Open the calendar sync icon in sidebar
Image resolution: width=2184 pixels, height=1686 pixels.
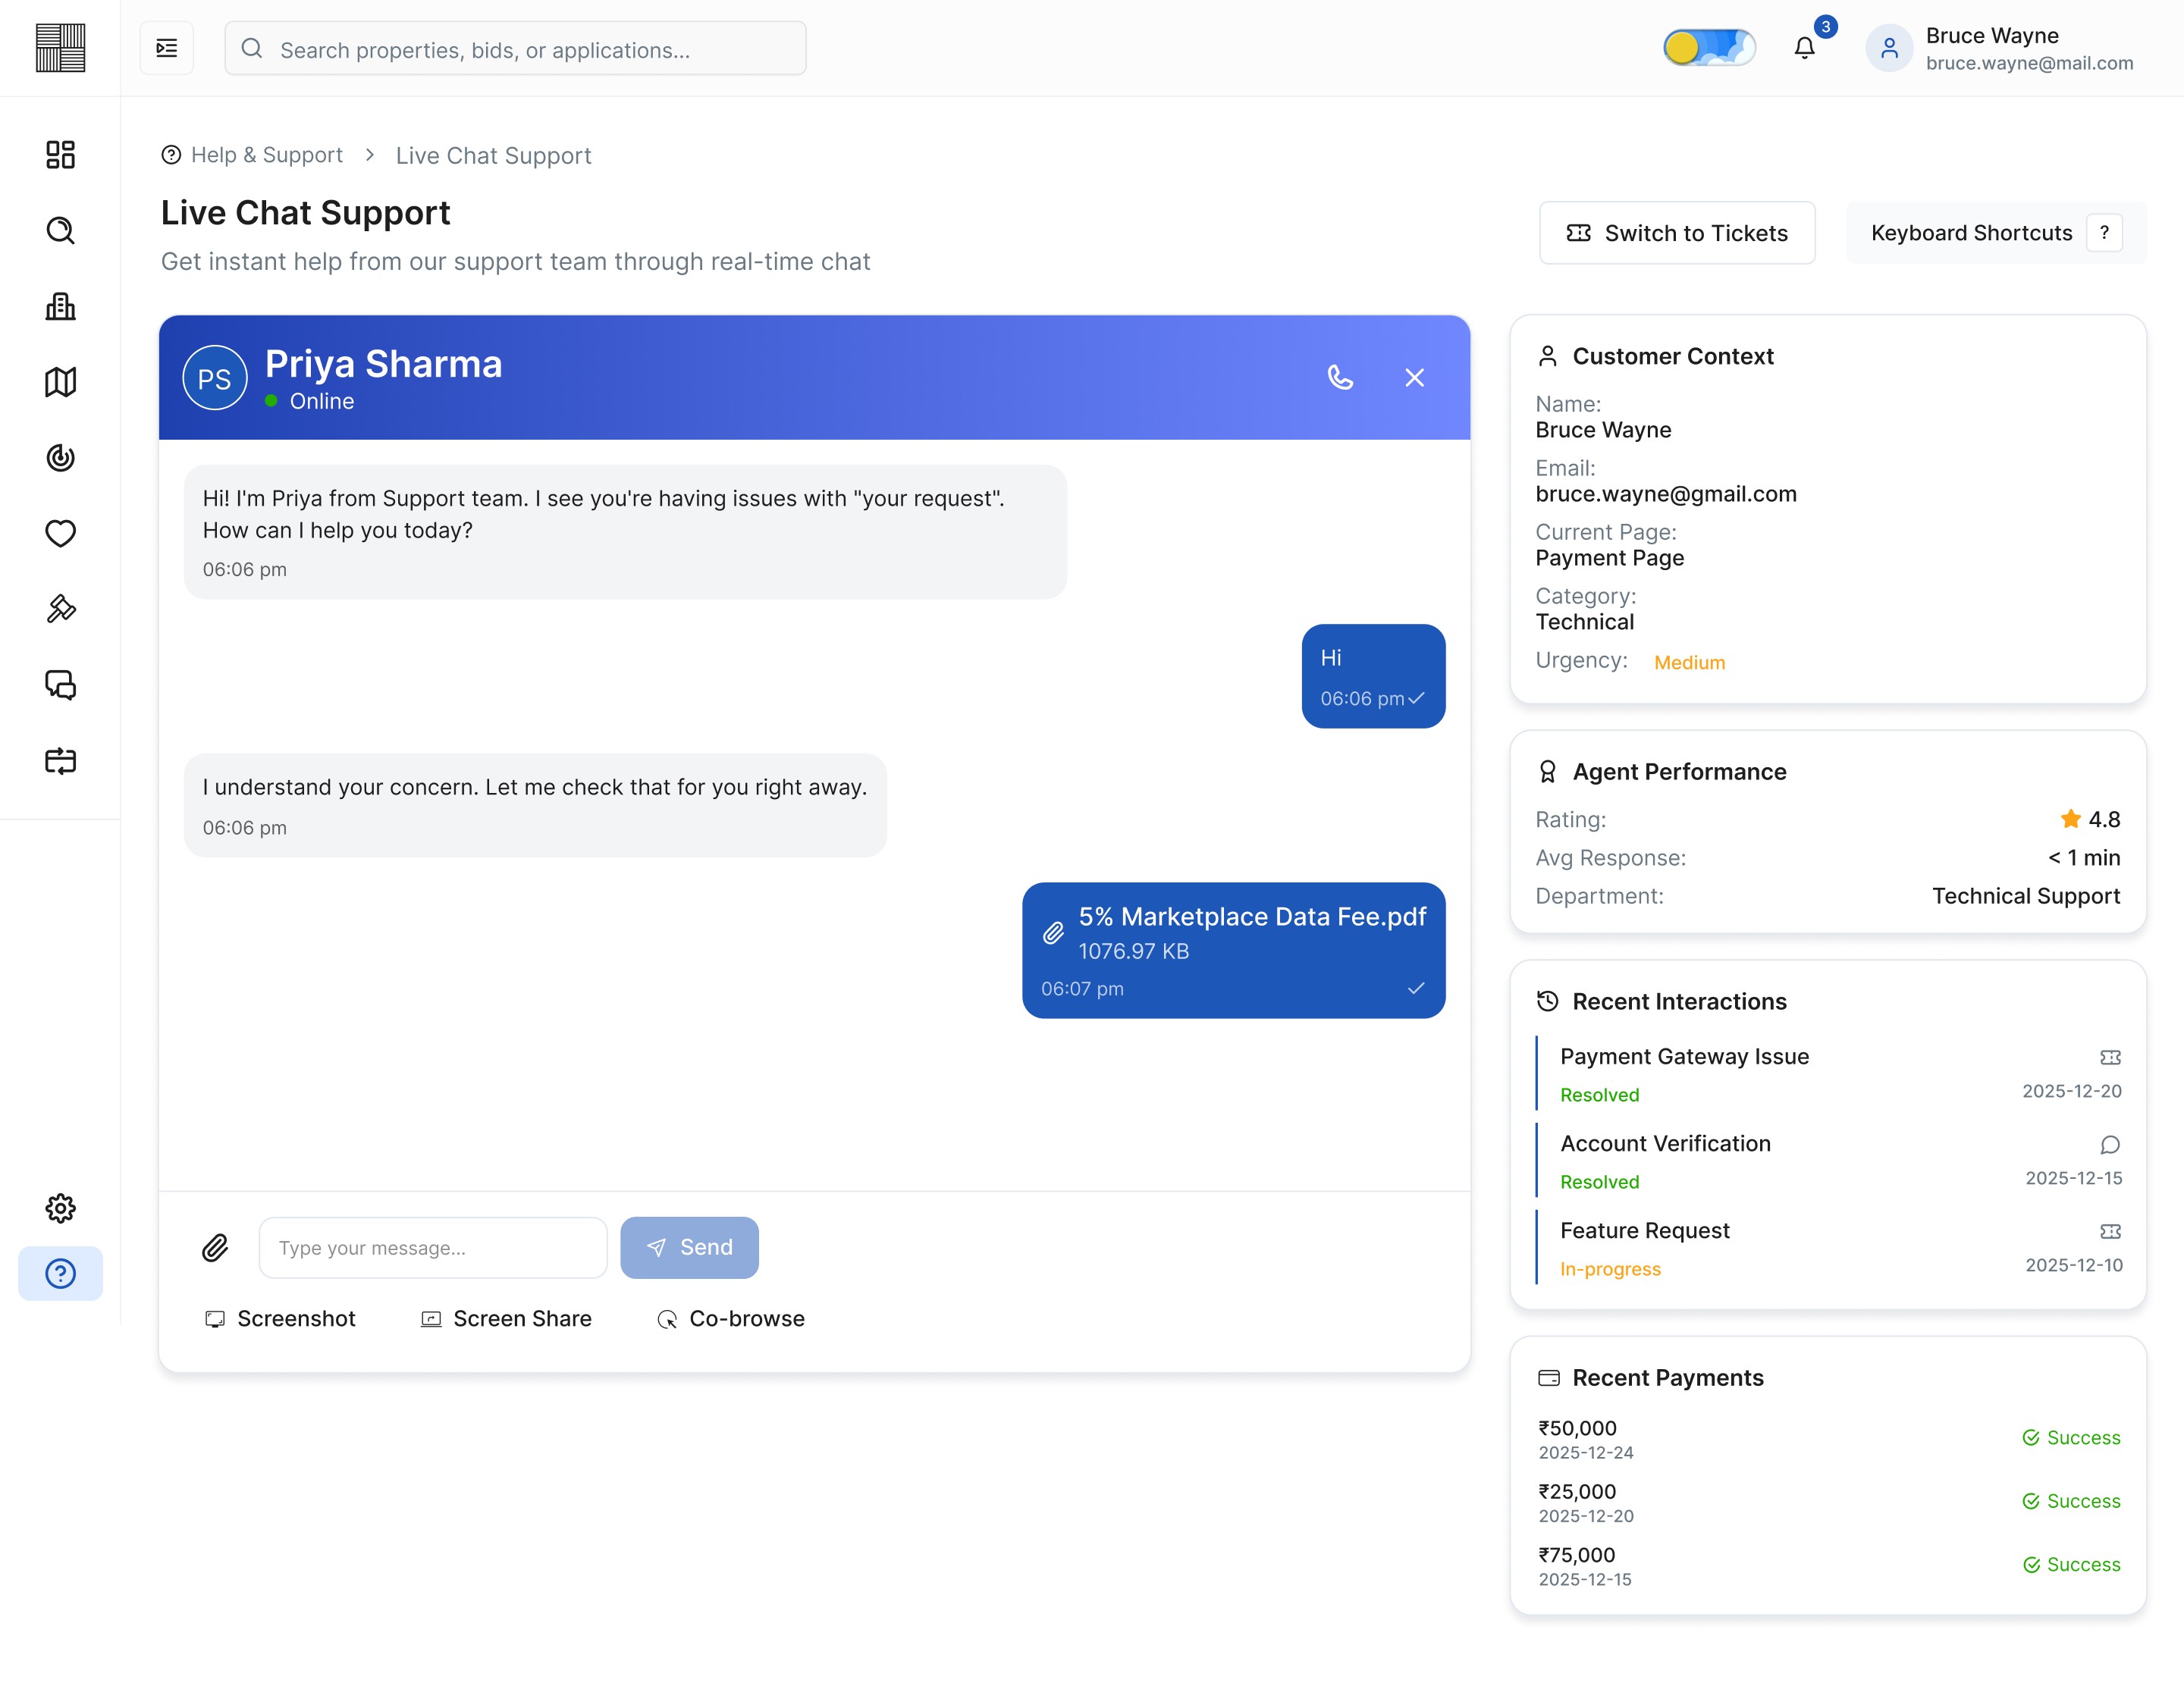coord(60,760)
